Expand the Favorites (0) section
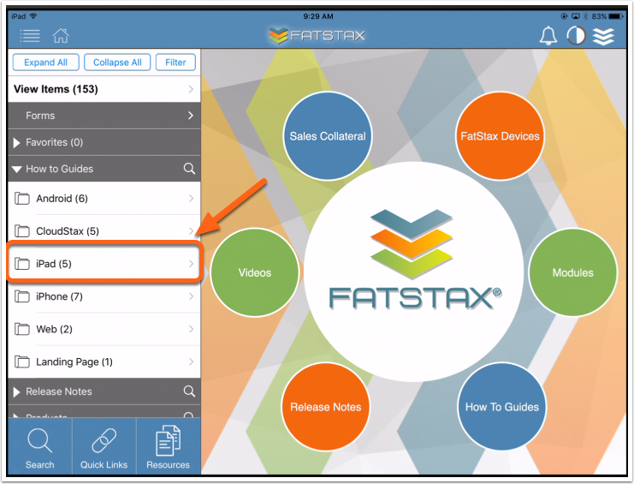Viewport: 634px width, 484px height. (104, 142)
